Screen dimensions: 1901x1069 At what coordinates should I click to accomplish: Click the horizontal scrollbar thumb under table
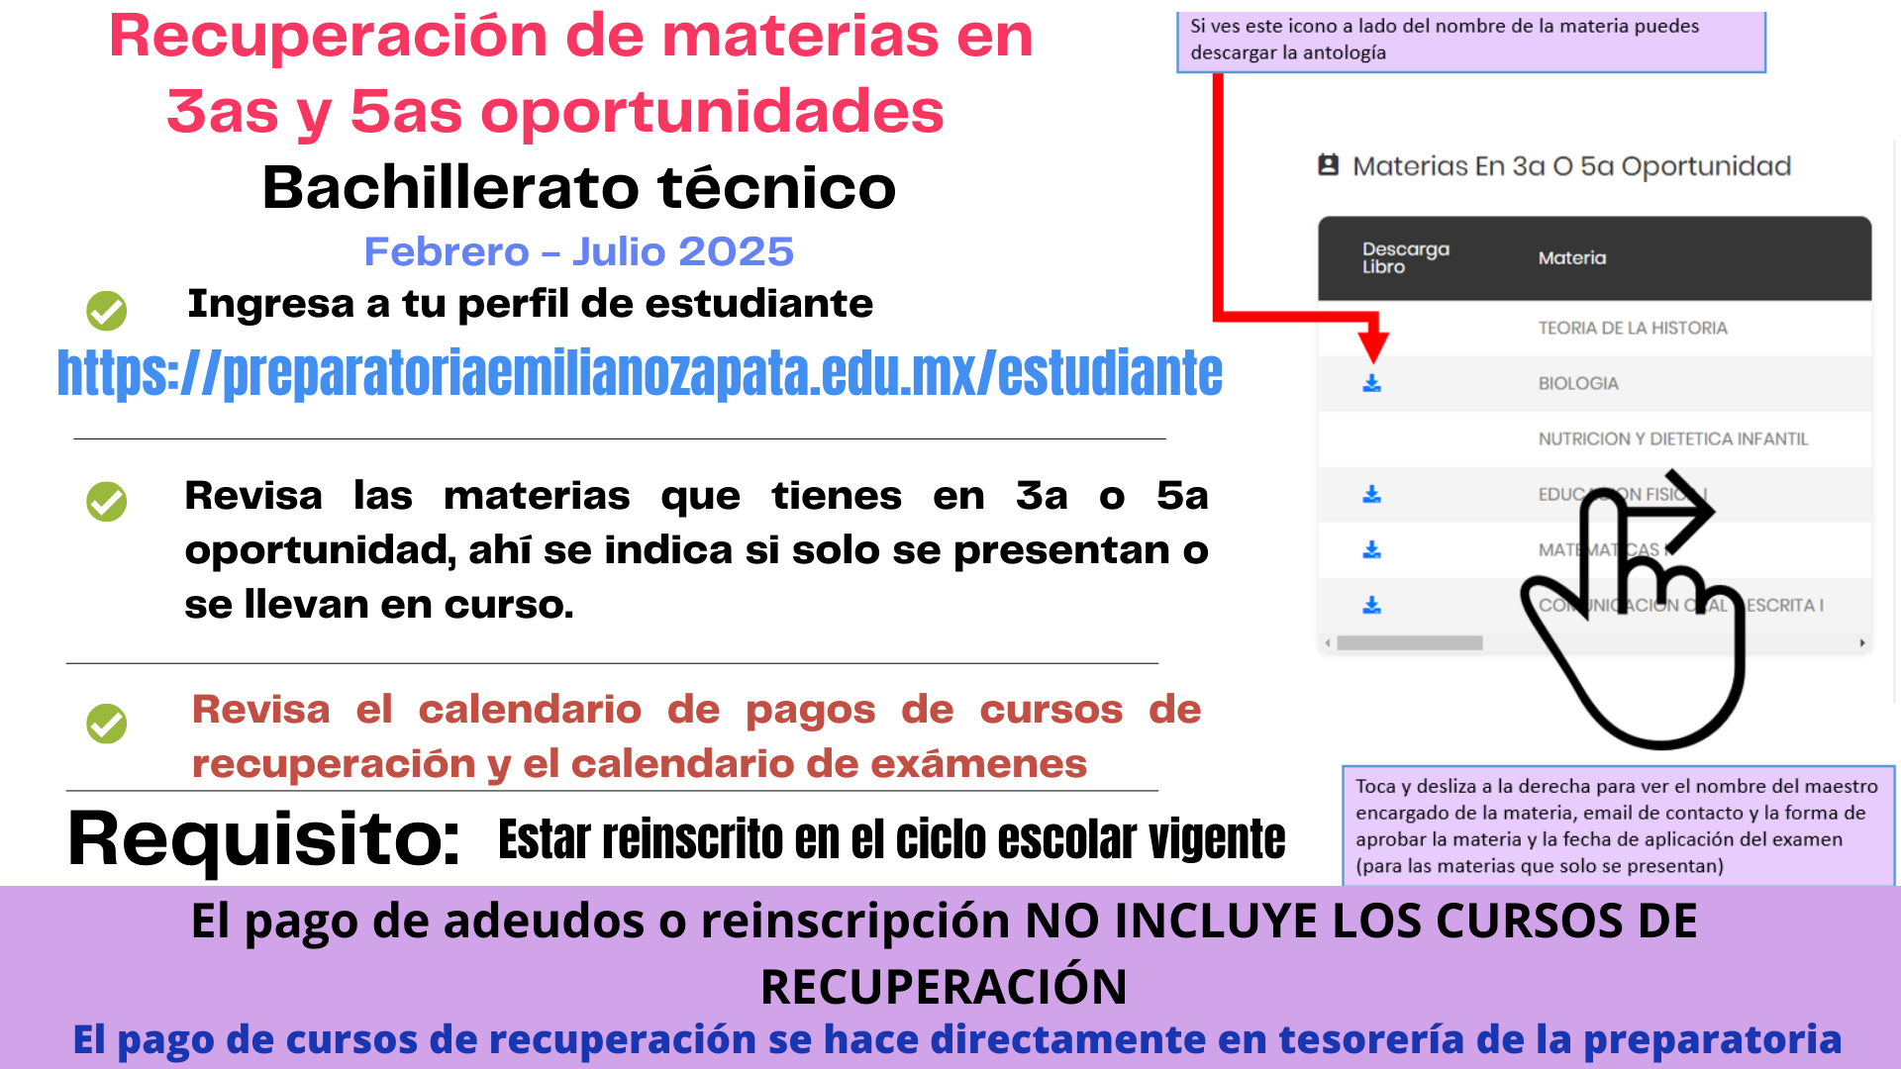click(x=1409, y=643)
